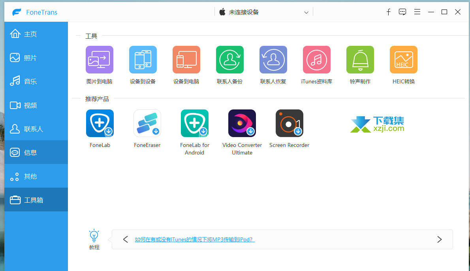The height and width of the screenshot is (271, 470).
Task: Start the 联系人备份 tool
Action: 230,60
